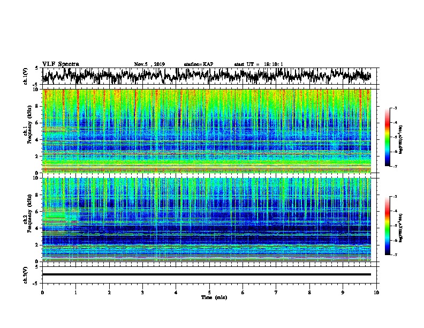Click time axis tick label "9"
The width and height of the screenshot is (424, 328).
(x=343, y=293)
